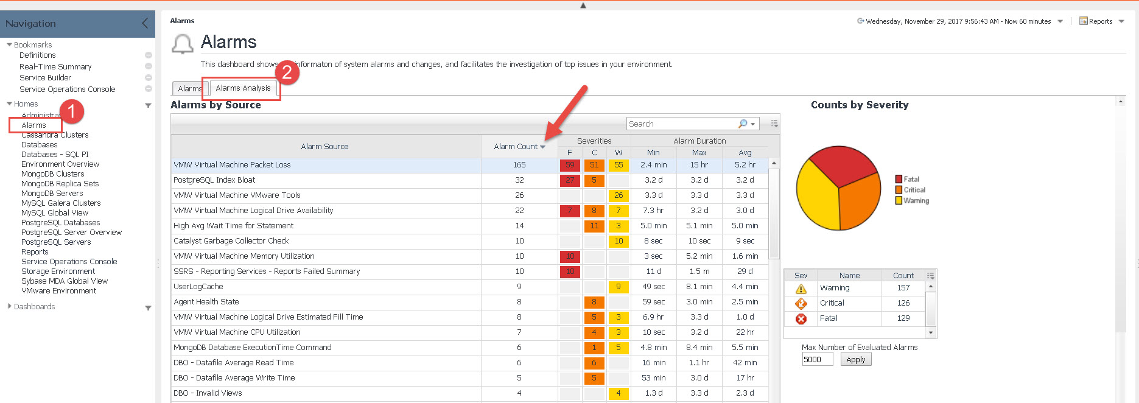Collapse the Bookmarks tree section

pos(10,45)
